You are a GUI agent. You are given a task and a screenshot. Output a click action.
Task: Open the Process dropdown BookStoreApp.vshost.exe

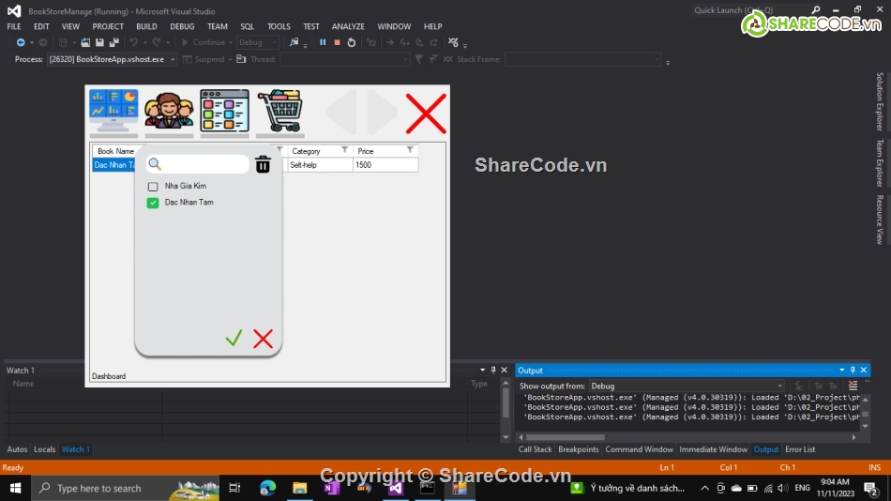point(112,59)
